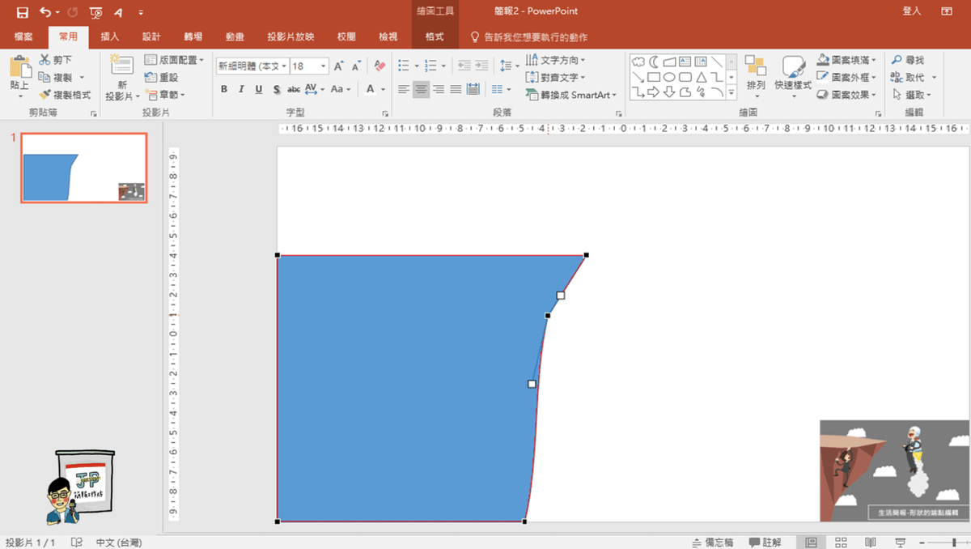Toggle Strikethrough (abc) formatting
Viewport: 971px width, 549px height.
pos(294,89)
